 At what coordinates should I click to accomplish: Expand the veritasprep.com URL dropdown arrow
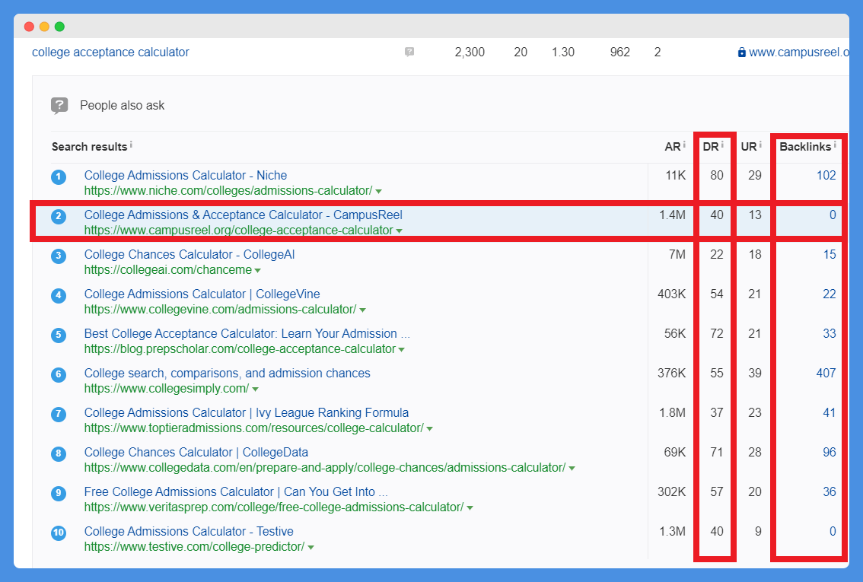coord(470,508)
